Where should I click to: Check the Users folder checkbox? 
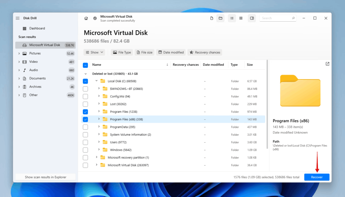[x=85, y=142]
